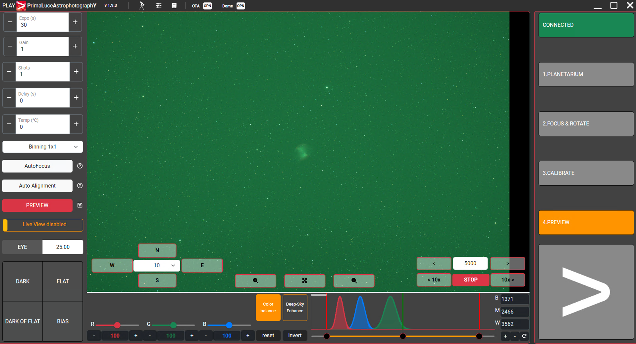Decrease Gain value
Screen dimensions: 636x344
click(x=10, y=46)
